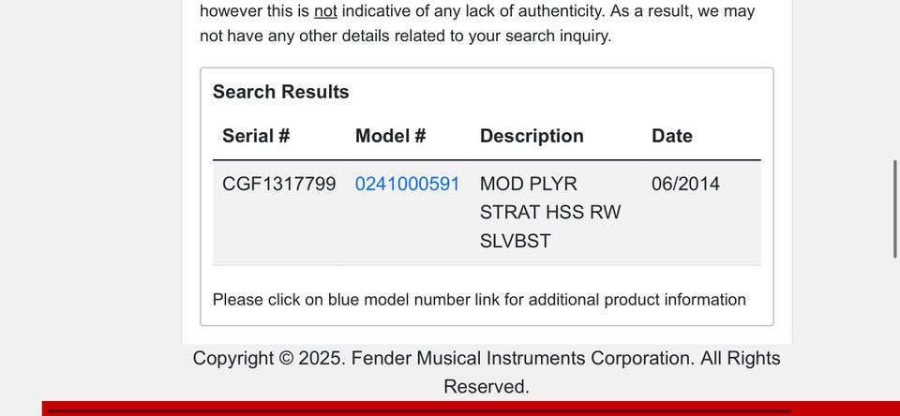Click the Date column header
This screenshot has height=416, width=900.
pyautogui.click(x=671, y=136)
